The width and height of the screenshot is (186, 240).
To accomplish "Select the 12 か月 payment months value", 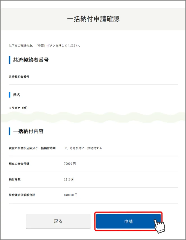I will [x=69, y=179].
